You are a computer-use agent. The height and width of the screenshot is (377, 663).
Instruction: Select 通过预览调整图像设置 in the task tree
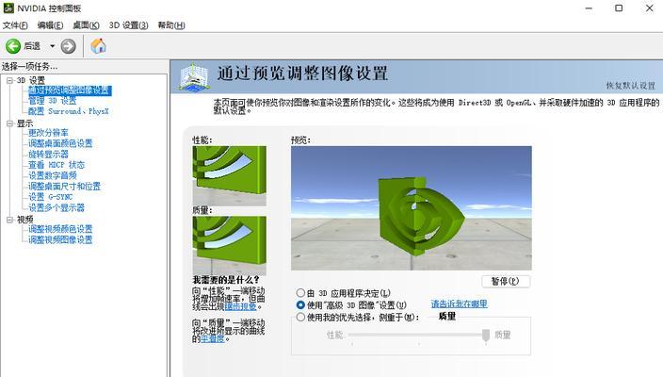[70, 90]
